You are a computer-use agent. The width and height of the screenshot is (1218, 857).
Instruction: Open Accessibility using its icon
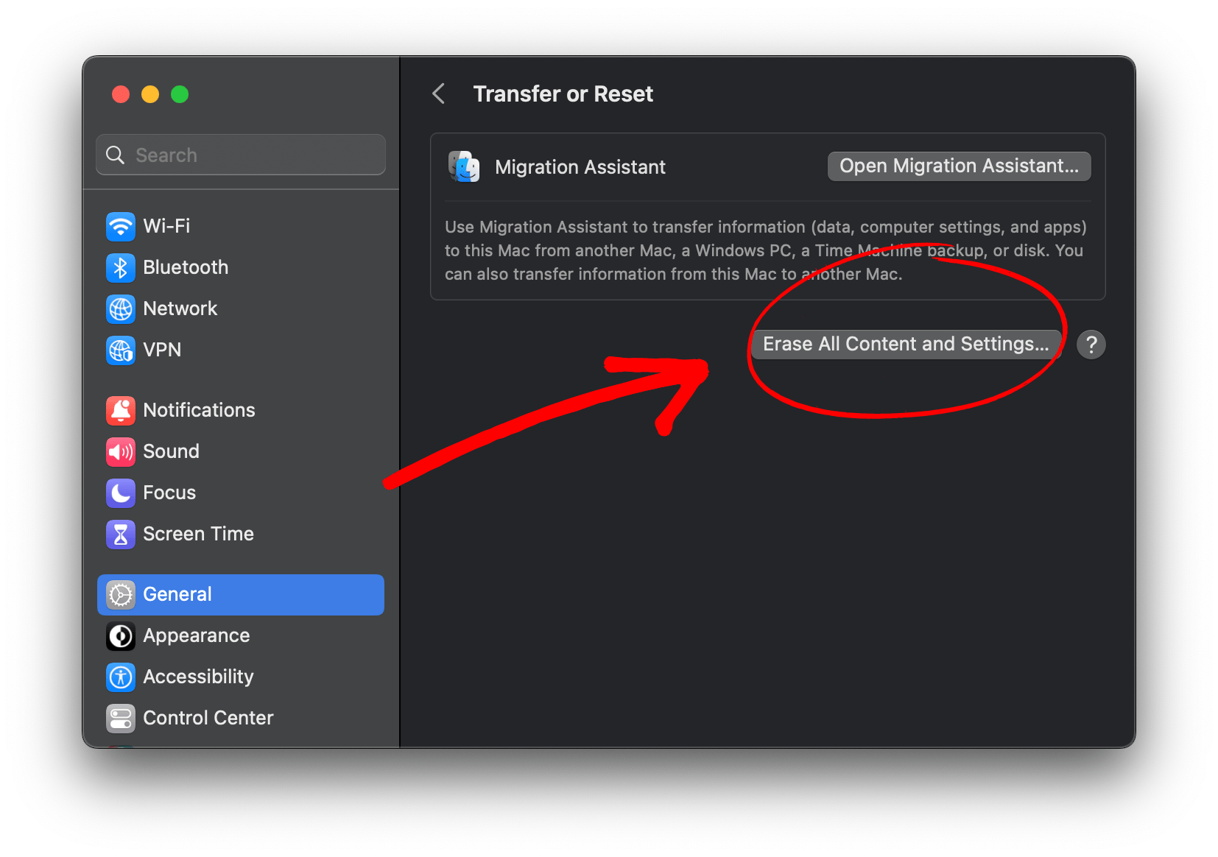click(x=121, y=677)
